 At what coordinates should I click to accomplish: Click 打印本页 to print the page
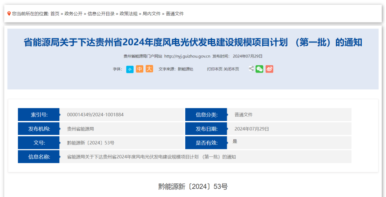coord(214,69)
